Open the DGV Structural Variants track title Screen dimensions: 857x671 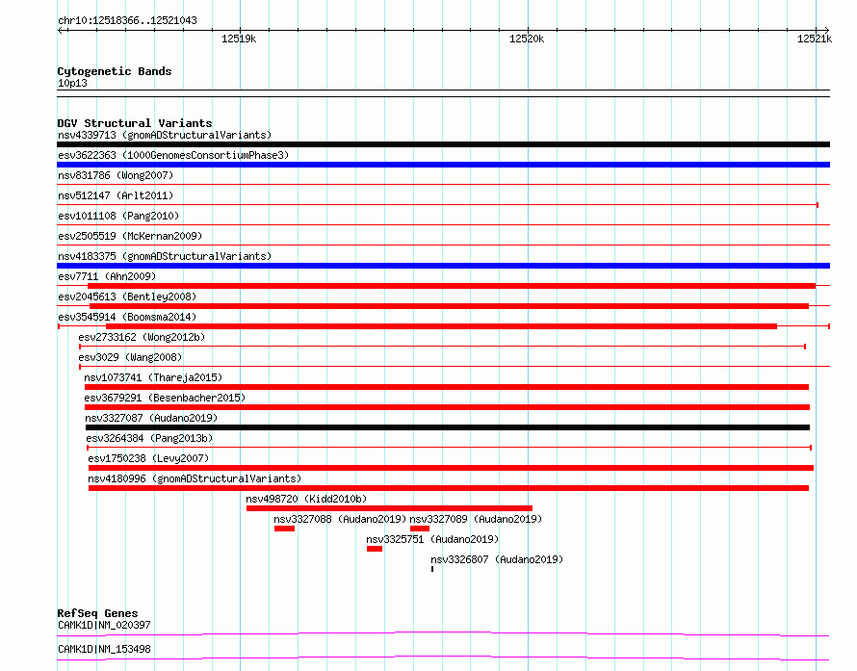click(x=135, y=123)
